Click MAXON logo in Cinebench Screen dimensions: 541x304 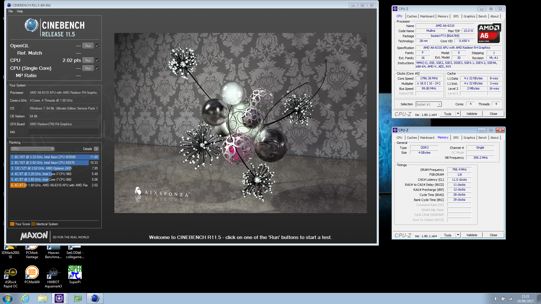34,236
